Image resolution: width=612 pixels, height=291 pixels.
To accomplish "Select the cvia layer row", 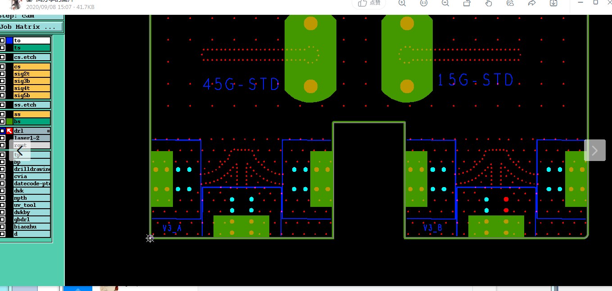I will (x=32, y=176).
